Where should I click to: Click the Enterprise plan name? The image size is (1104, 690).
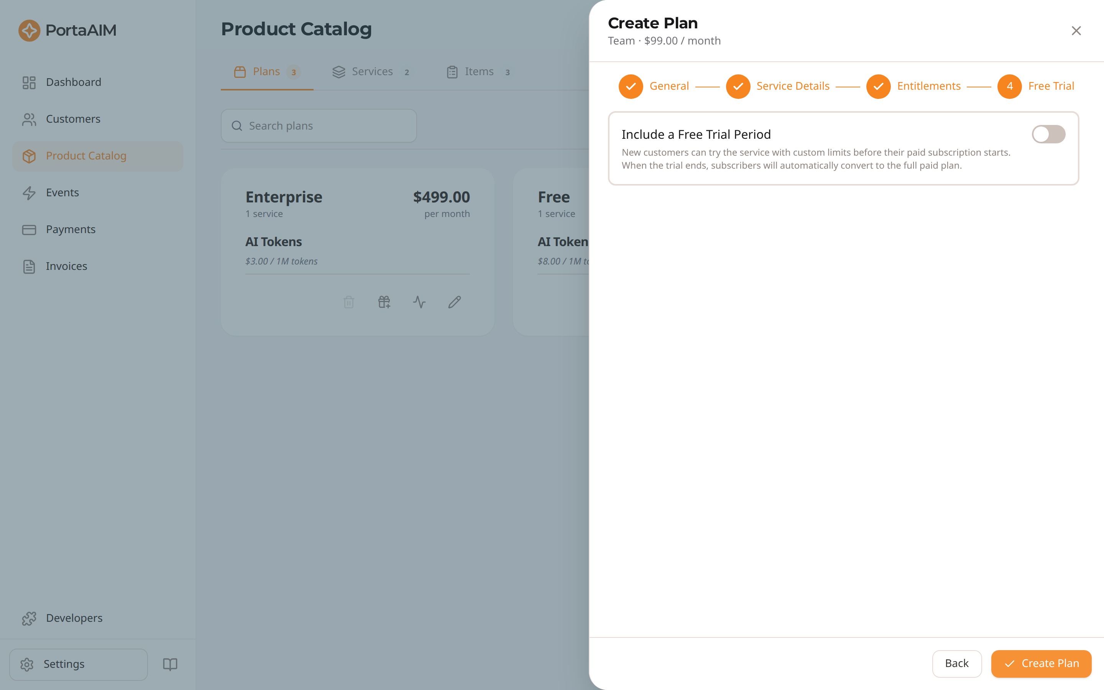[284, 197]
